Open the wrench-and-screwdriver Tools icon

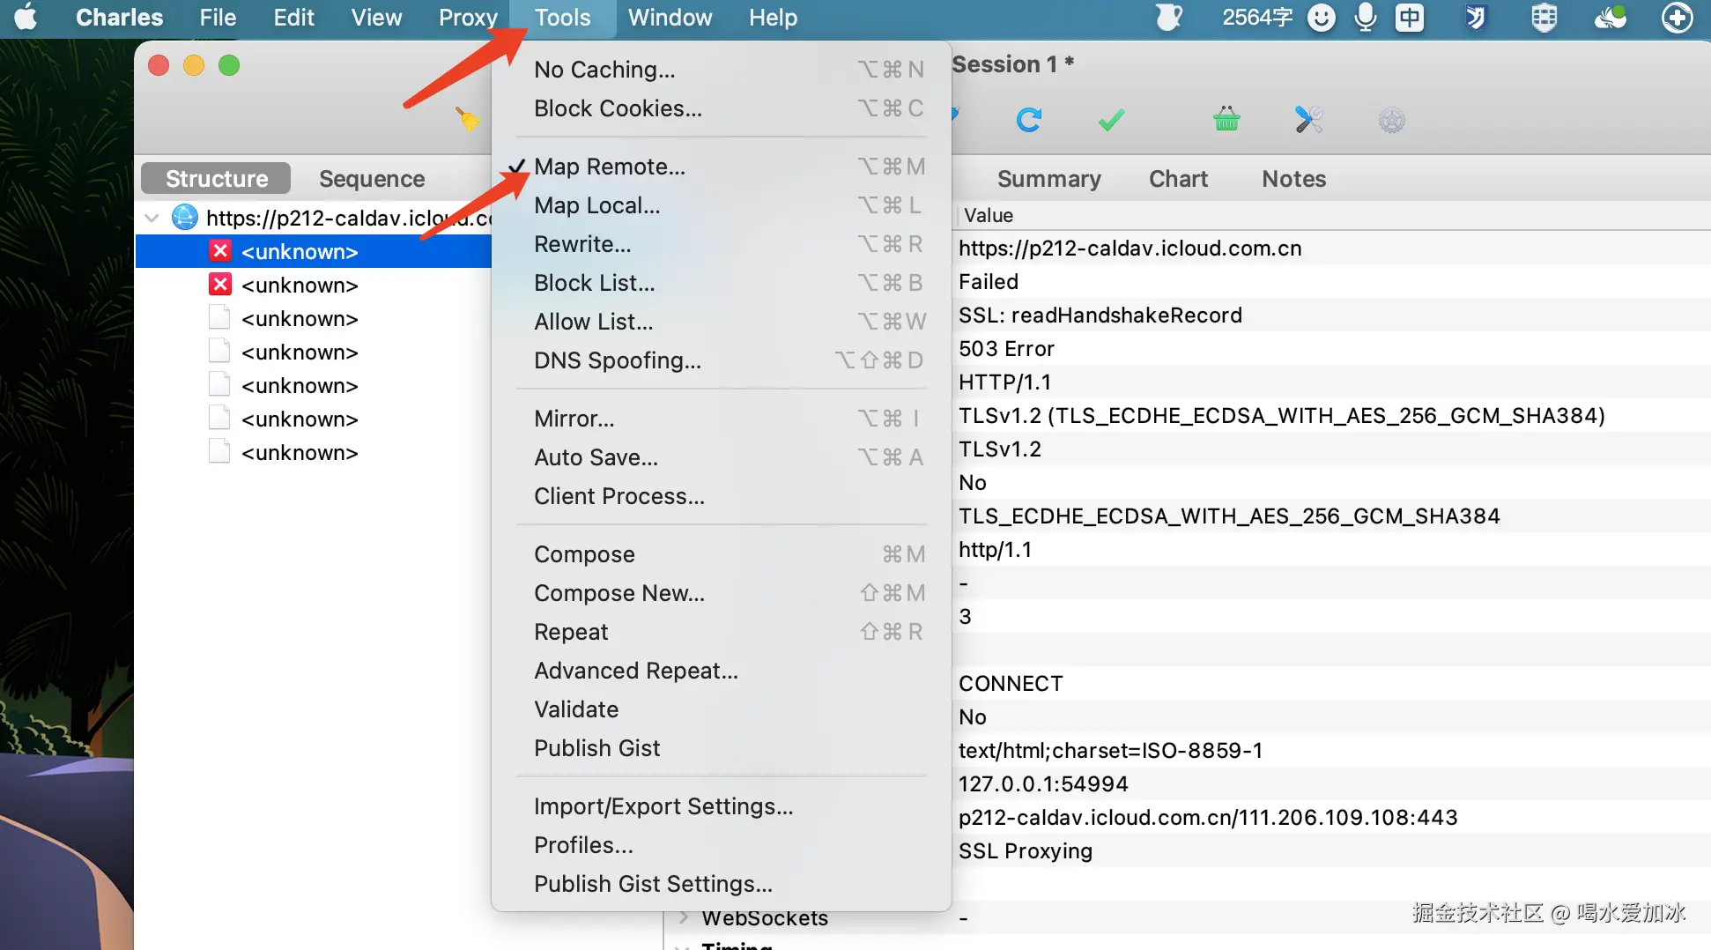[1309, 120]
